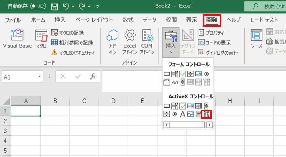Image resolution: width=286 pixels, height=157 pixels.
Task: Open the ファイル tab
Action: click(x=13, y=20)
